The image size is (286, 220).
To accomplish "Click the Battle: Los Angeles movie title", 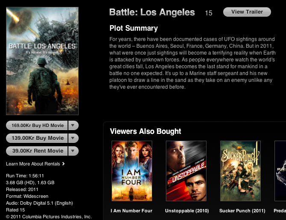I will (152, 12).
